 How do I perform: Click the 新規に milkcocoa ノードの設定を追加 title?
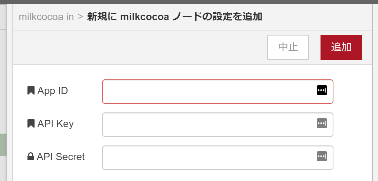click(x=175, y=17)
